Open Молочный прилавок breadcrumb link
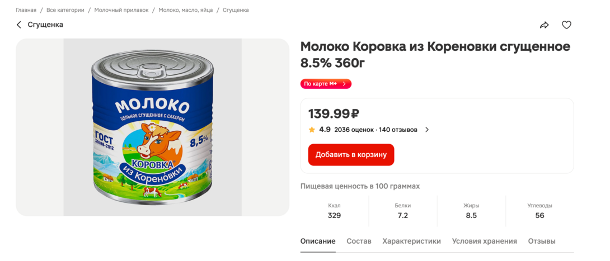The width and height of the screenshot is (610, 261). (x=121, y=10)
